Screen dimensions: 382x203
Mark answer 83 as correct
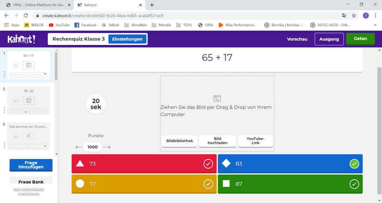pyautogui.click(x=354, y=164)
